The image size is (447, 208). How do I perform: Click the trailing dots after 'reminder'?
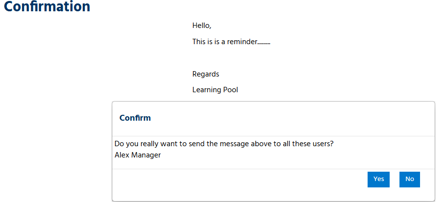[x=264, y=43]
